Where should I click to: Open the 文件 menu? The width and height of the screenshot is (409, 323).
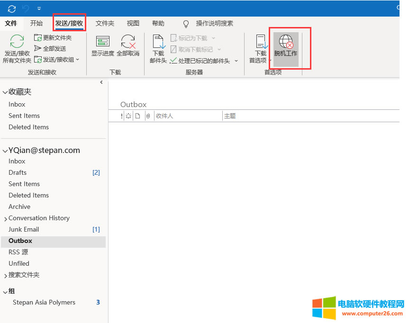pyautogui.click(x=11, y=23)
